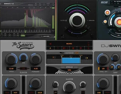Click the lit yellow dot on high band

[87, 58]
